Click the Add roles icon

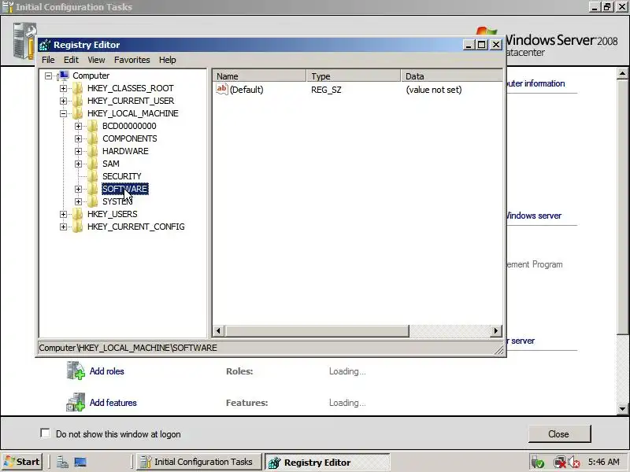76,371
